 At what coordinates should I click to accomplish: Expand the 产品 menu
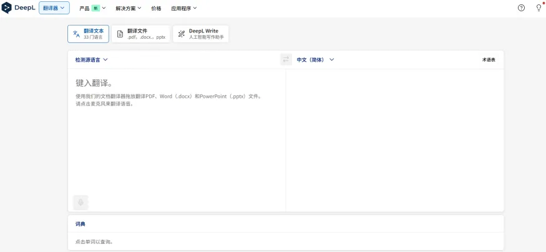click(92, 8)
